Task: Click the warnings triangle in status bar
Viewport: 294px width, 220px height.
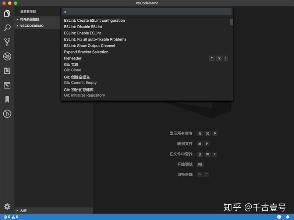Action: click(13, 217)
